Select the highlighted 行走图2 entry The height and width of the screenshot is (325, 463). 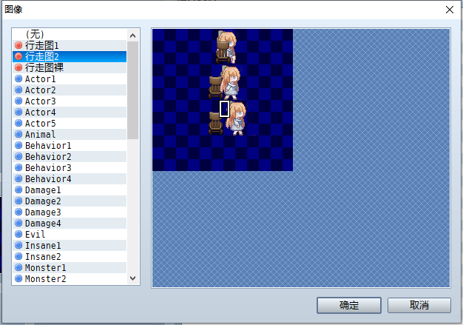(70, 56)
